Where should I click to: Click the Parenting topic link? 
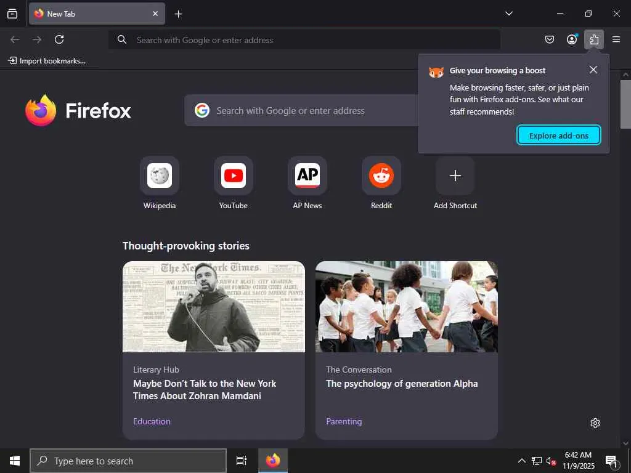344,421
